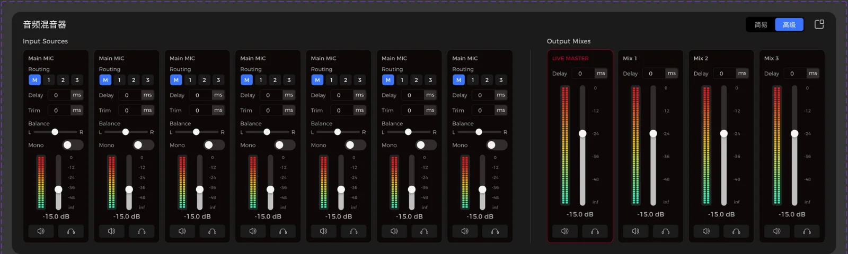
Task: Click ms unit button for LIVE MASTER delay
Action: tap(600, 74)
